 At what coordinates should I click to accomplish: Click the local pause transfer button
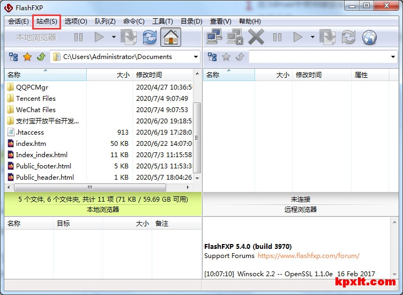(78, 37)
